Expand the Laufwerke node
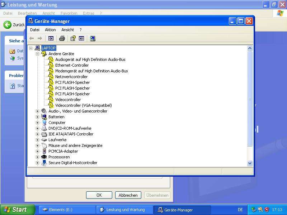This screenshot has height=215, width=287. tap(38, 140)
